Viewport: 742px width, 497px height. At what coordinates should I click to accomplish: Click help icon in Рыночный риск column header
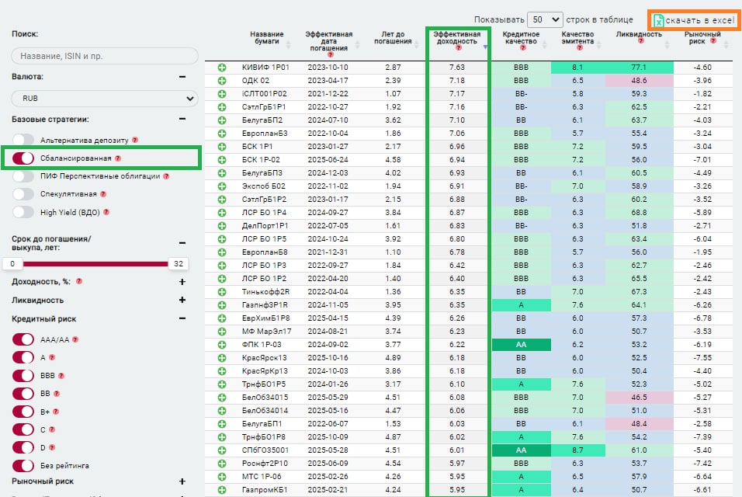click(x=713, y=41)
